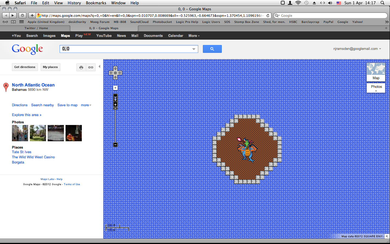Click the link chain icon

91,68
